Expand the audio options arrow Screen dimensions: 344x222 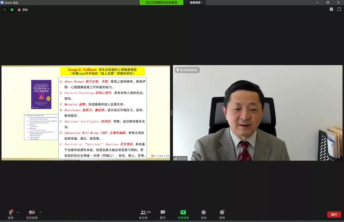tap(18, 212)
